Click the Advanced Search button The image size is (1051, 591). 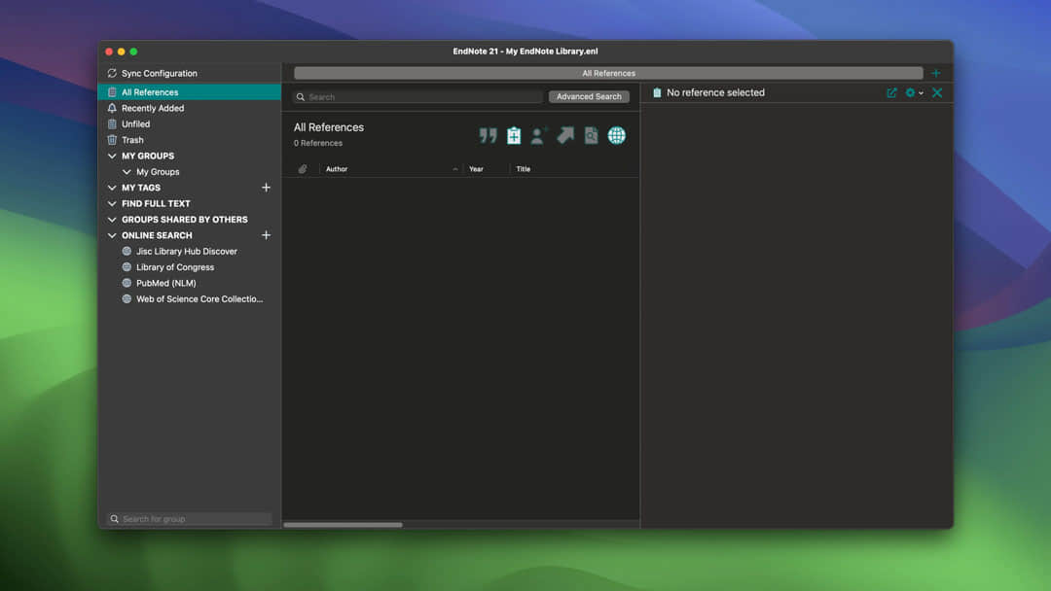click(589, 96)
